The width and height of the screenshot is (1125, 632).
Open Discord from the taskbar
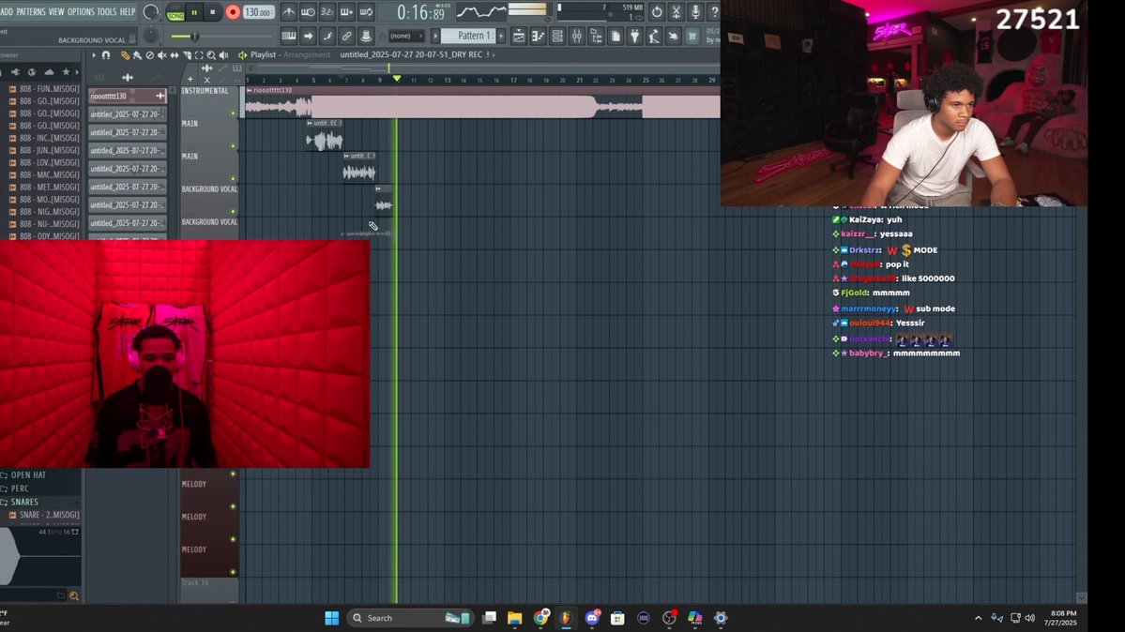point(592,618)
